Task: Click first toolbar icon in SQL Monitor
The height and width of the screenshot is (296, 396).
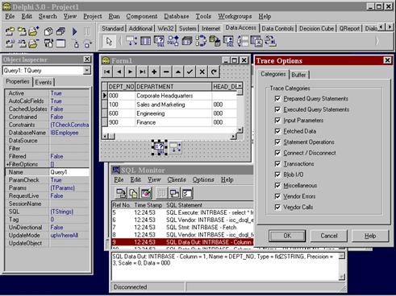Action: point(121,193)
